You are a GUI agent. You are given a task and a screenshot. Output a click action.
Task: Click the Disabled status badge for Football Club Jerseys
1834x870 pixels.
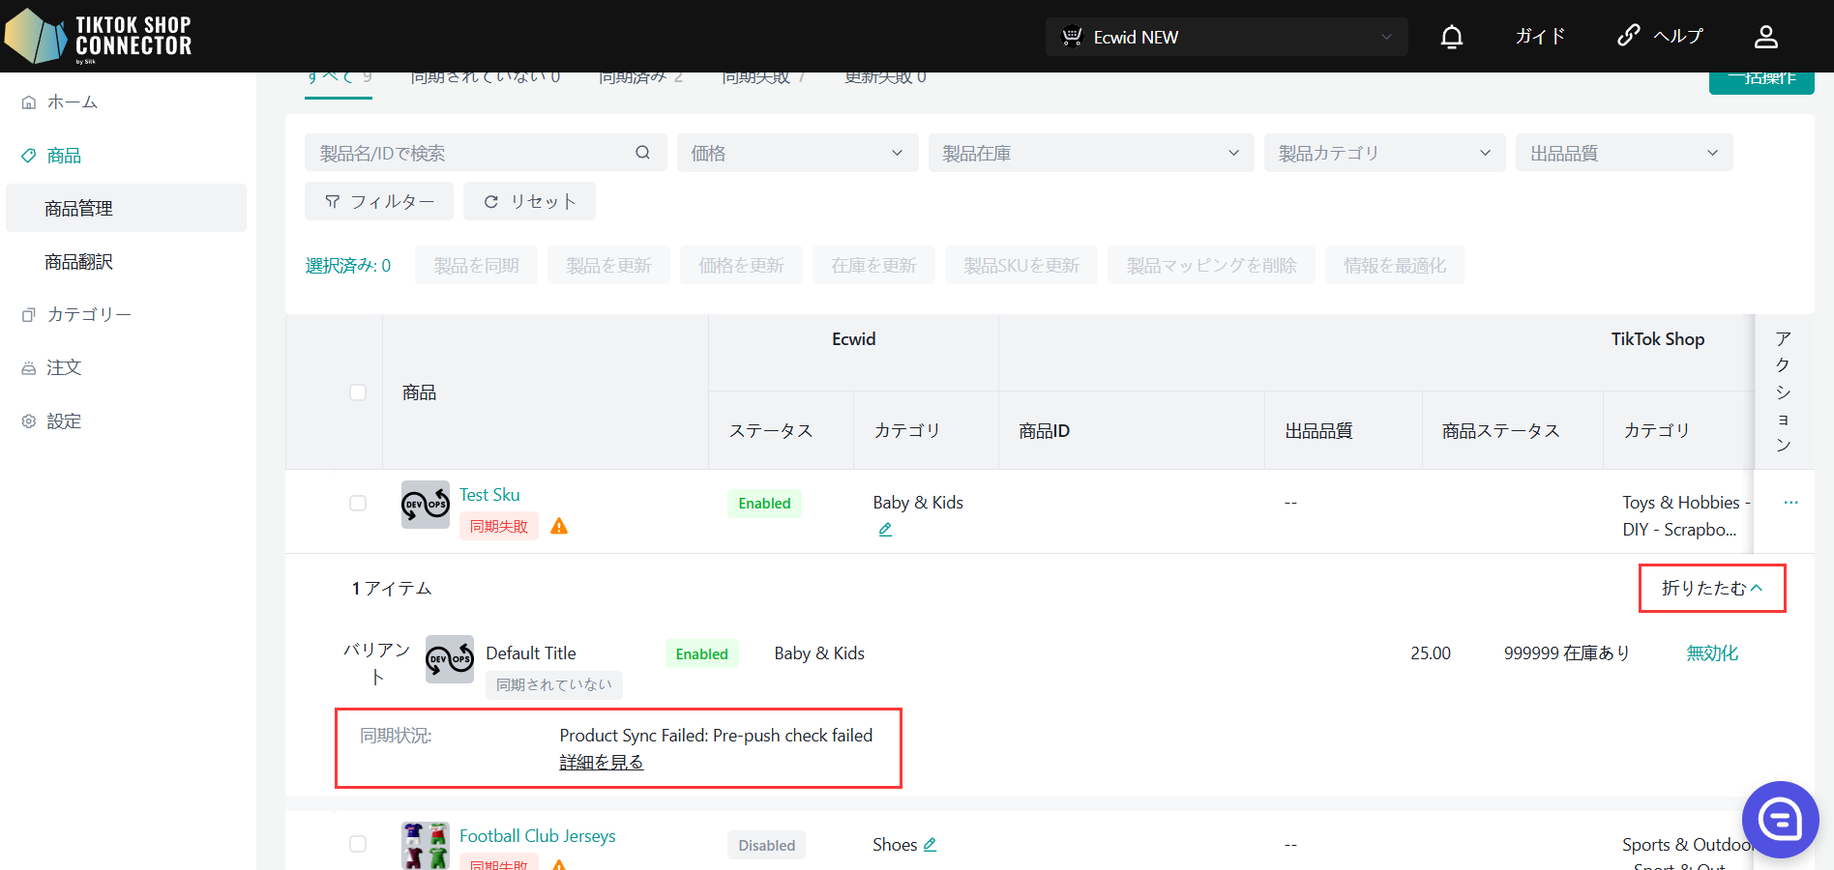click(x=766, y=845)
